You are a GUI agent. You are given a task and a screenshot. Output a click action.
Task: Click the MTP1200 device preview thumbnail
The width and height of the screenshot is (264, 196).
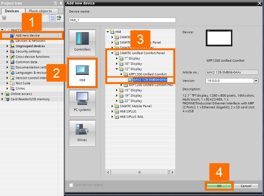(x=219, y=38)
